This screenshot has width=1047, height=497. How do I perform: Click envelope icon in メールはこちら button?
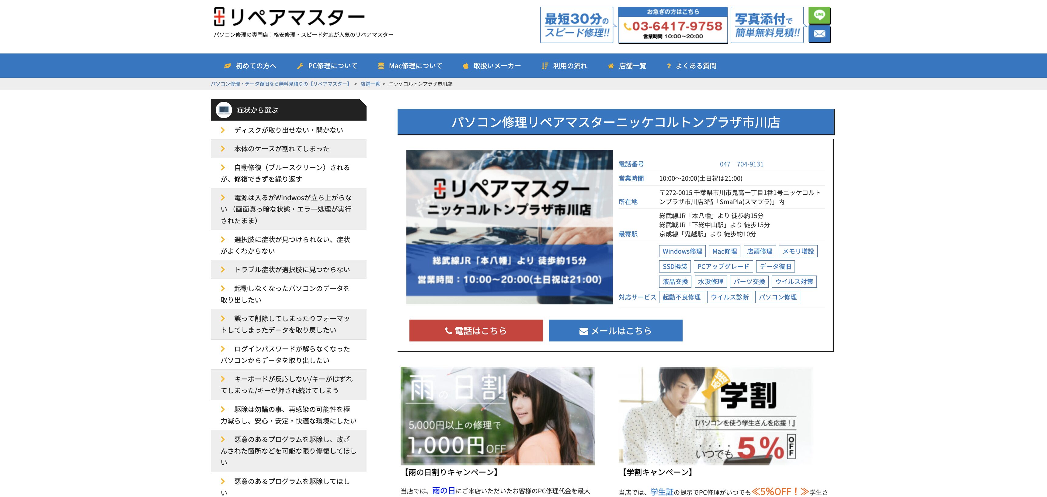pos(584,331)
